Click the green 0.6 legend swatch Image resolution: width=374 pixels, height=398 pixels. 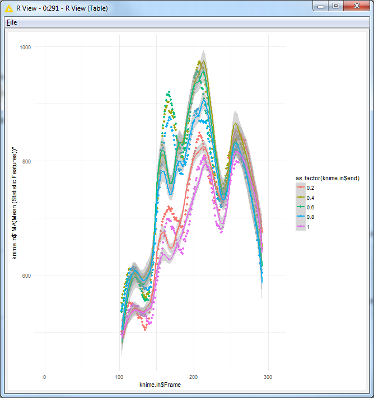301,207
